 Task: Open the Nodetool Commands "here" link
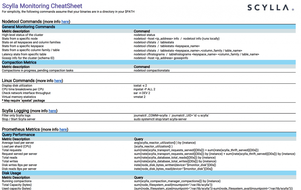65,21
